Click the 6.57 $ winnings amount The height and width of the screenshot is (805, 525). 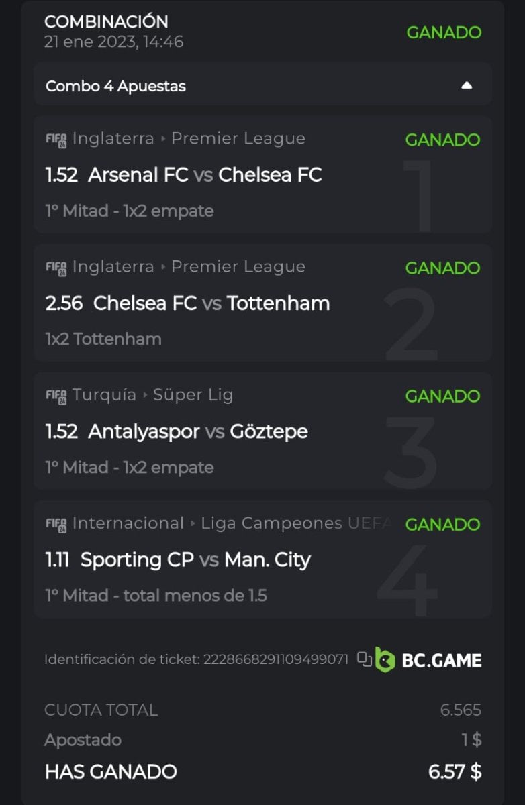455,772
